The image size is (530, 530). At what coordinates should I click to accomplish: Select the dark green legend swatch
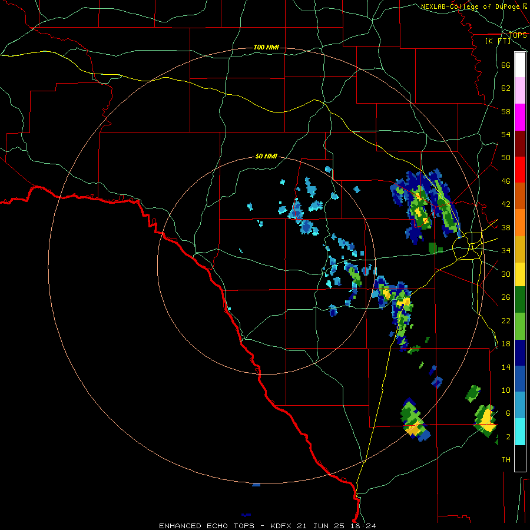coord(520,300)
